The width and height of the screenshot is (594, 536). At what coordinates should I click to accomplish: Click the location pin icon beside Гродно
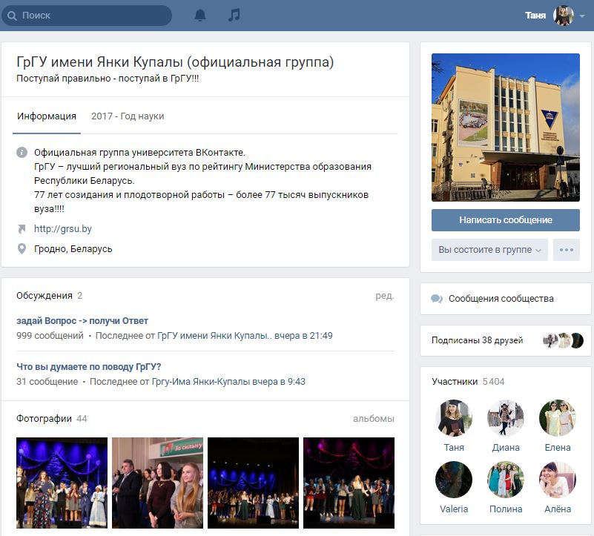[22, 249]
